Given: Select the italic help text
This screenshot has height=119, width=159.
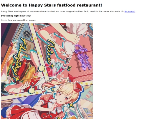Looking at the screenshot, I should point(29,16).
